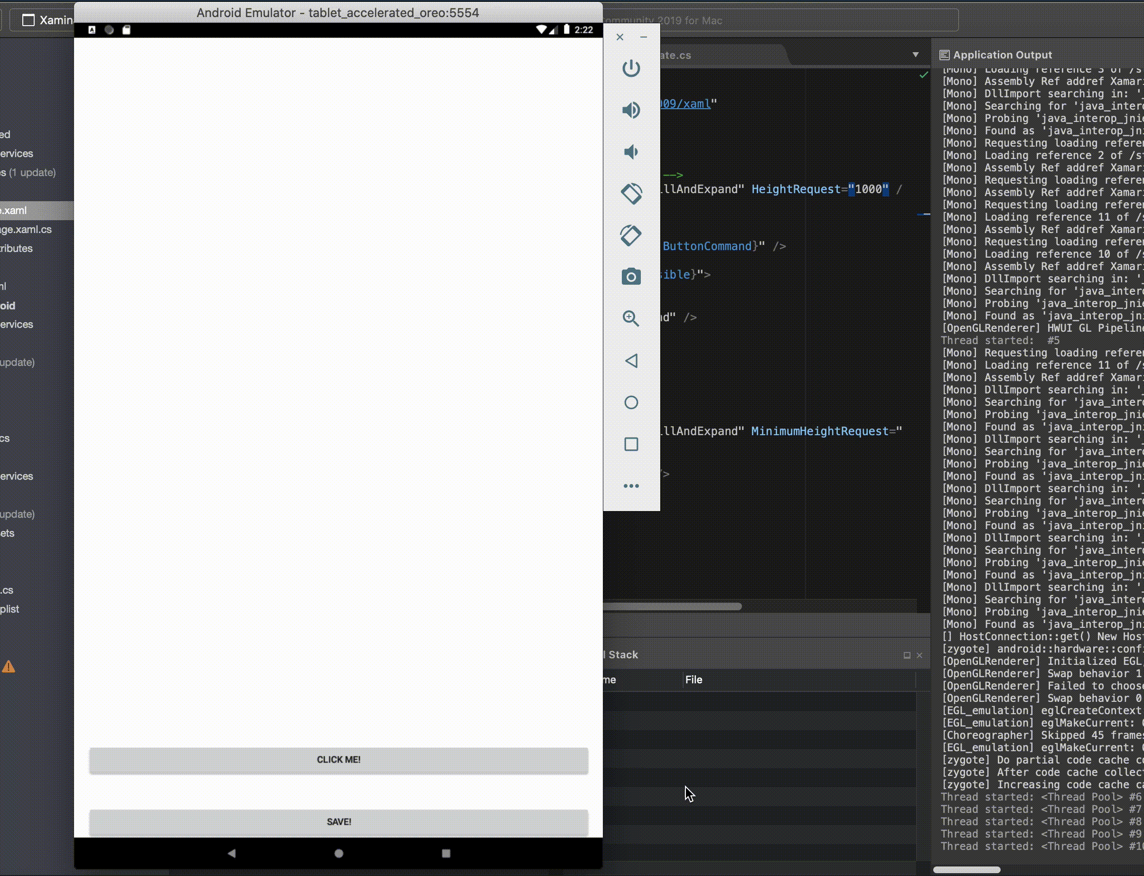Image resolution: width=1144 pixels, height=876 pixels.
Task: Click the Application Output panel header
Action: 1002,55
